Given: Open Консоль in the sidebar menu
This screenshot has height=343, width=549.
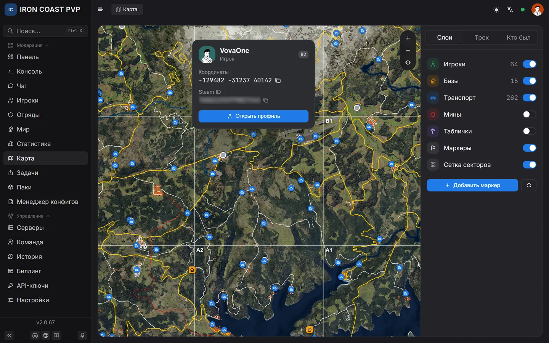Looking at the screenshot, I should coord(45,71).
